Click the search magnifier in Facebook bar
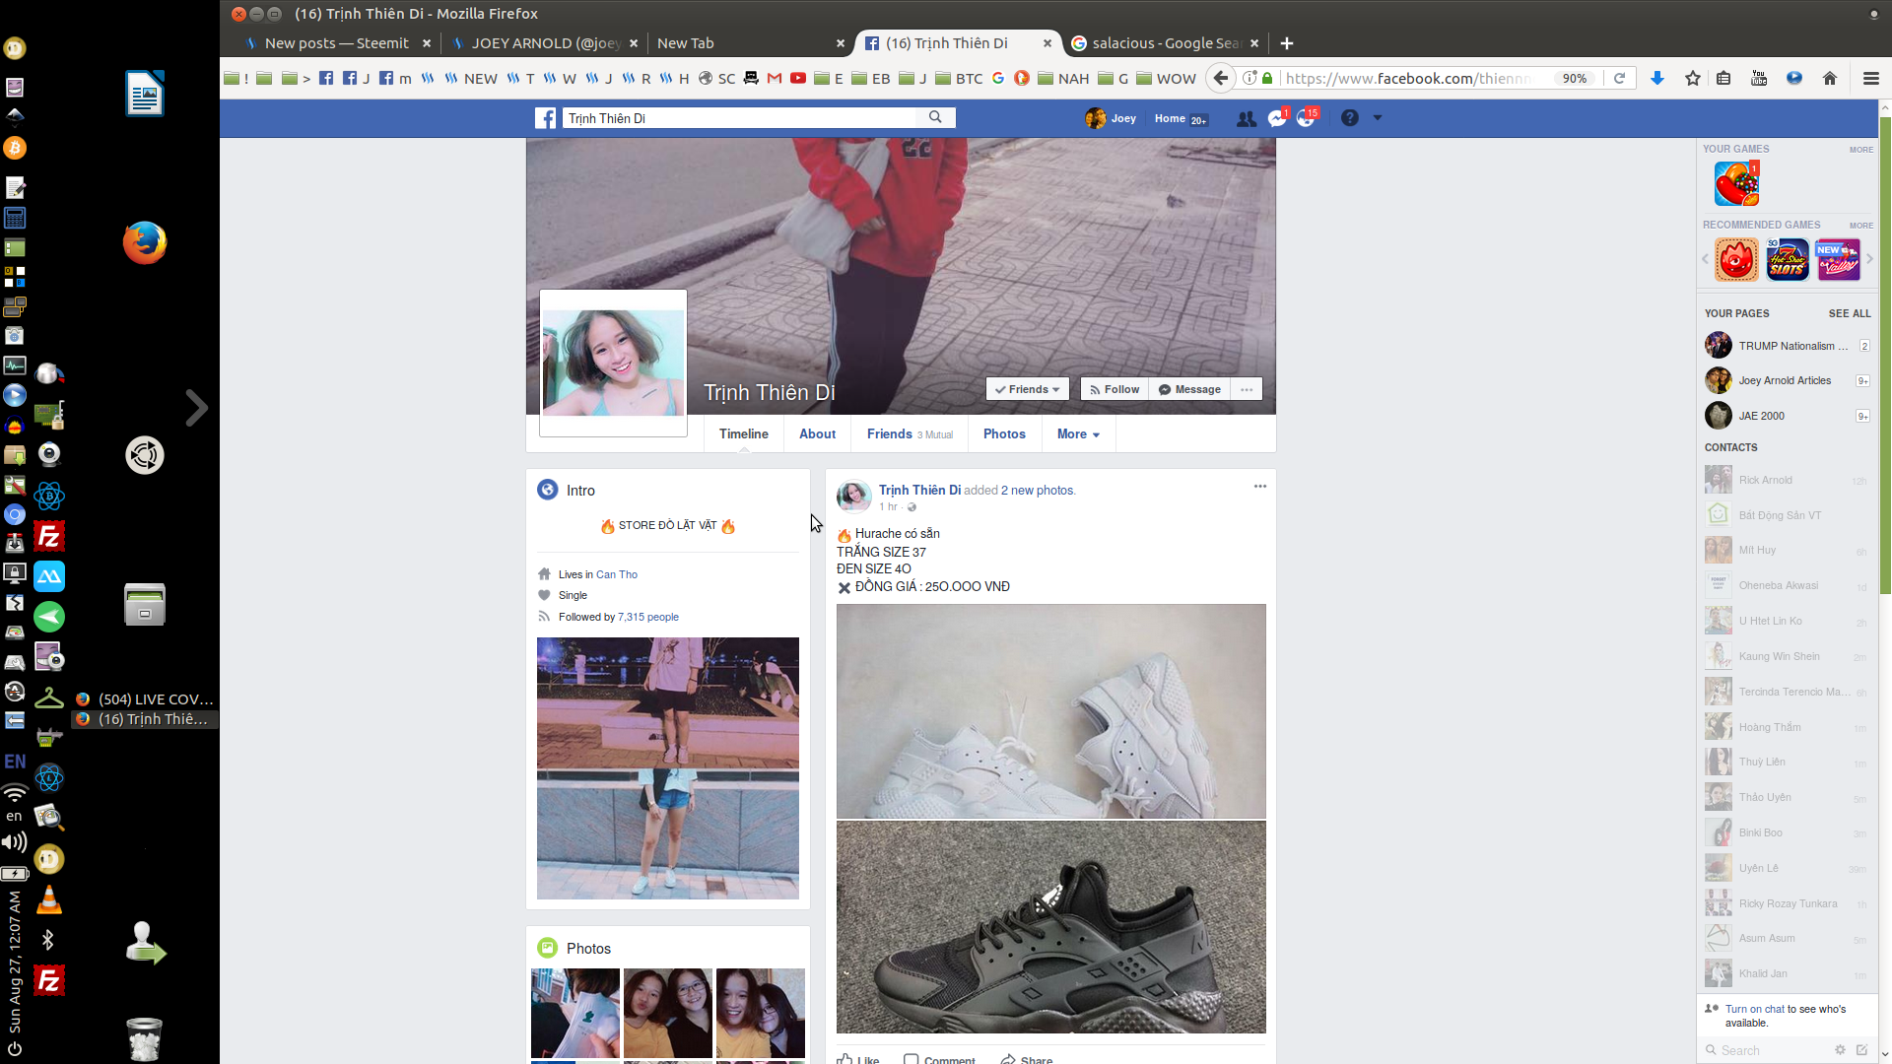 tap(935, 117)
